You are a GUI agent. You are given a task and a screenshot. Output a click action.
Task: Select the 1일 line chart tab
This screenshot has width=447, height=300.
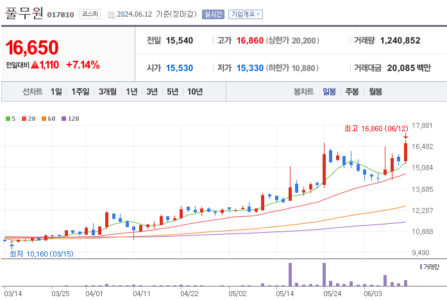pos(56,91)
